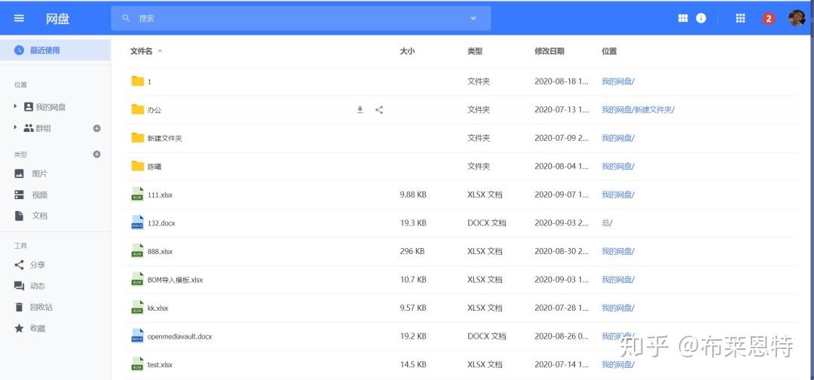Viewport: 814px width, 380px height.
Task: Select the BOM导入模板.xlsx file name
Action: coord(175,280)
